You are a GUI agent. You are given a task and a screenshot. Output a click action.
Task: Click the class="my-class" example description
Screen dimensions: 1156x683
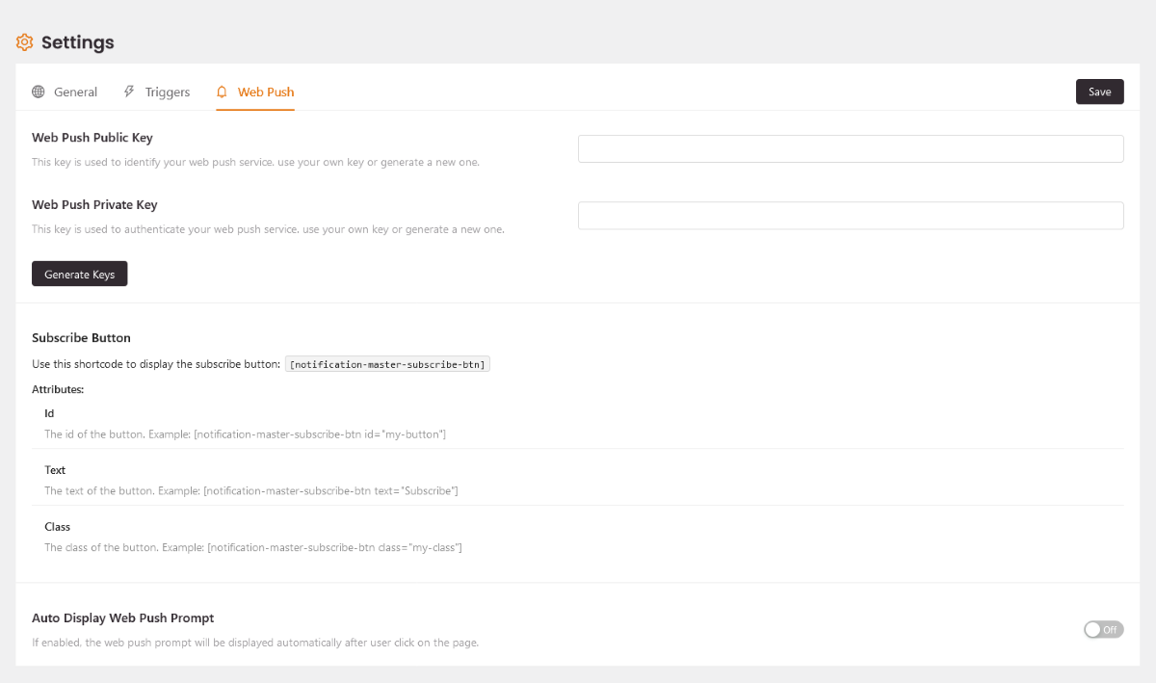coord(253,547)
